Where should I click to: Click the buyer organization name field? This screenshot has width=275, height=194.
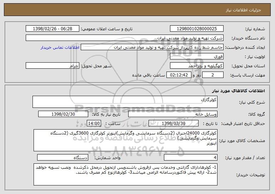(x=125, y=38)
